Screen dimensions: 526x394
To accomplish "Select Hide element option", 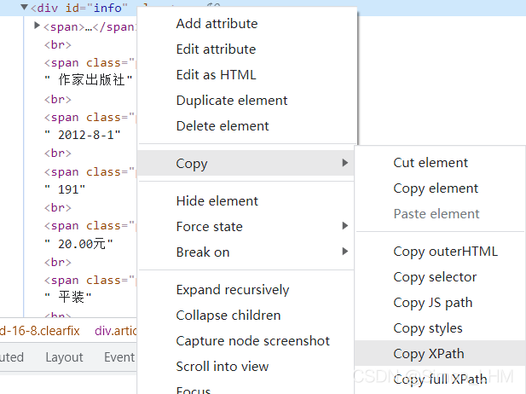I will point(217,201).
